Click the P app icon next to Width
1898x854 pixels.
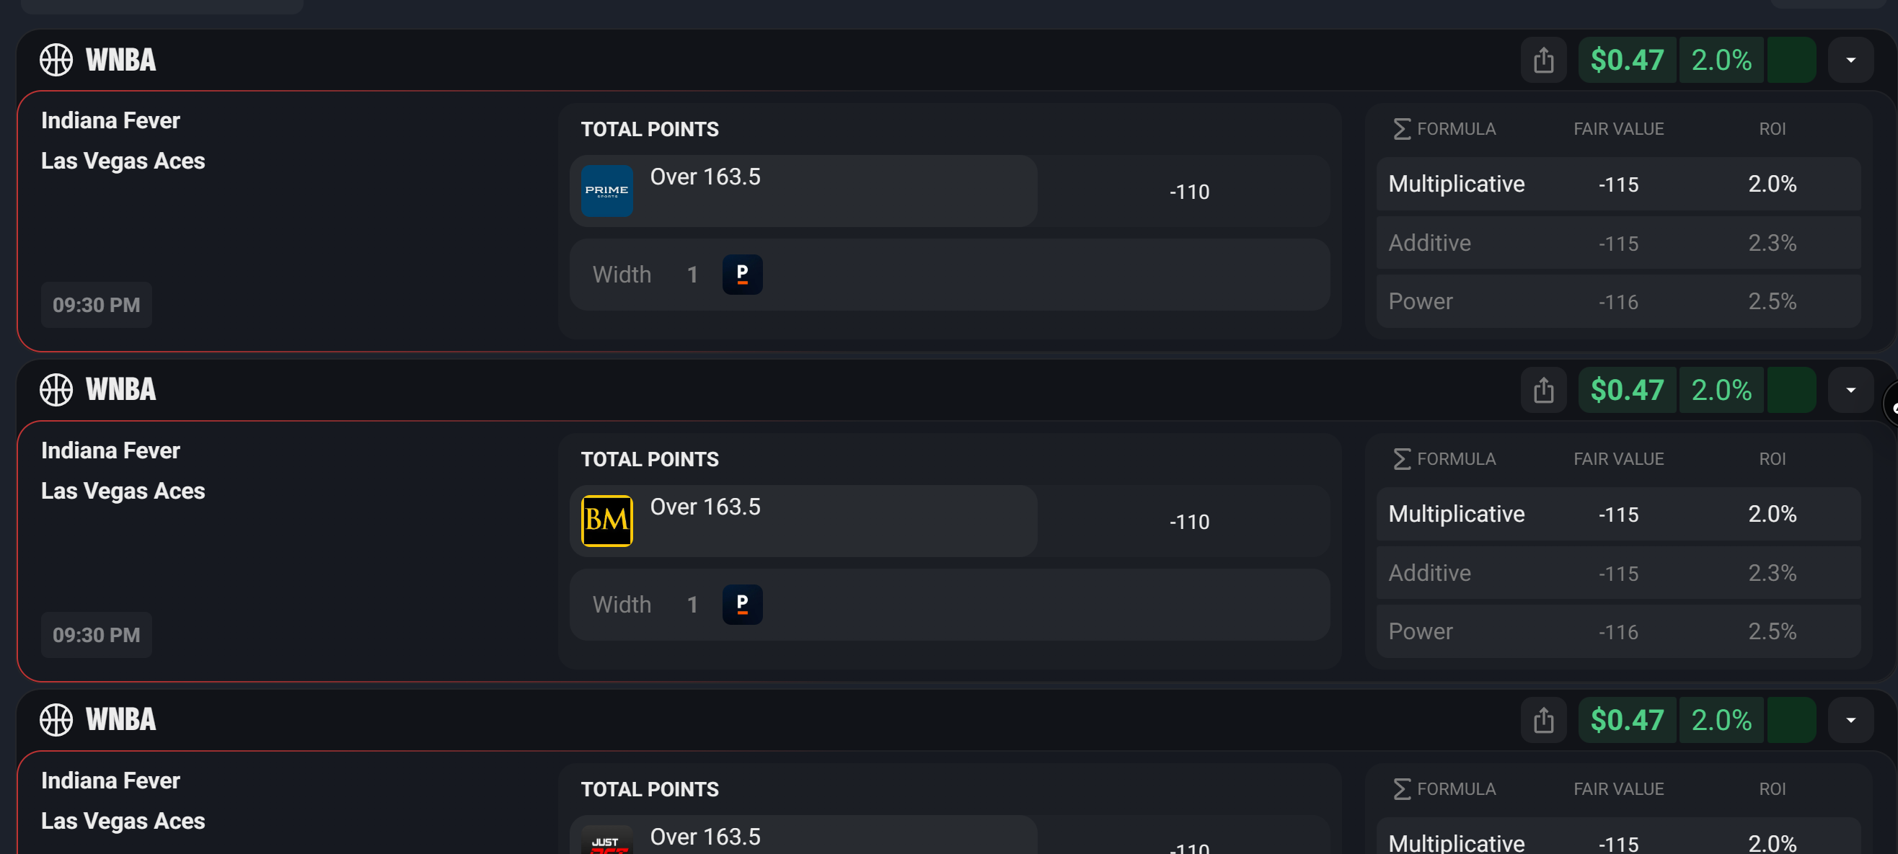click(x=742, y=274)
